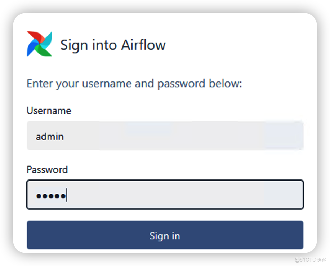Focus the Username input field
The width and height of the screenshot is (330, 266).
165,136
